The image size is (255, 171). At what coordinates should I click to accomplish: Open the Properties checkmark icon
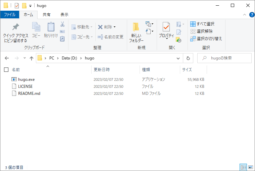pyautogui.click(x=166, y=27)
